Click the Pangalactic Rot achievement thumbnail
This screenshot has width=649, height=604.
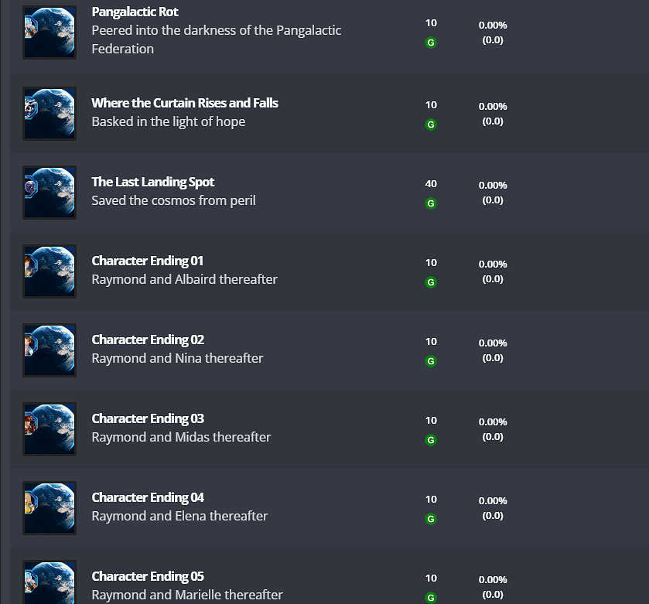tap(50, 32)
